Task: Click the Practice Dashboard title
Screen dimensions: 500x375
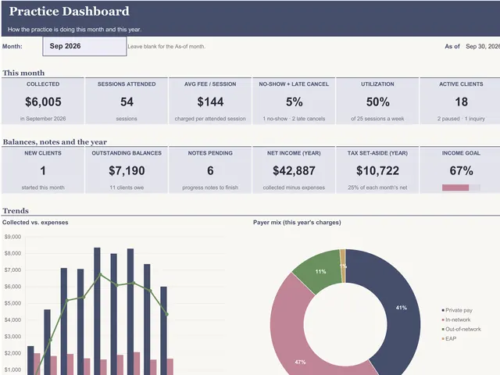Action: point(70,11)
